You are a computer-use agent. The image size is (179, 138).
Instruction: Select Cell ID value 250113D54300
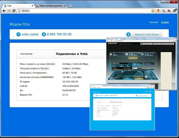pos(70,86)
